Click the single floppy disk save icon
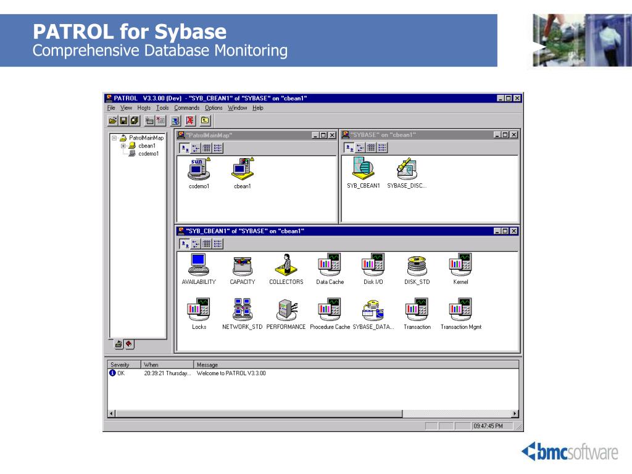Screen dimensions: 632x474 coord(123,120)
